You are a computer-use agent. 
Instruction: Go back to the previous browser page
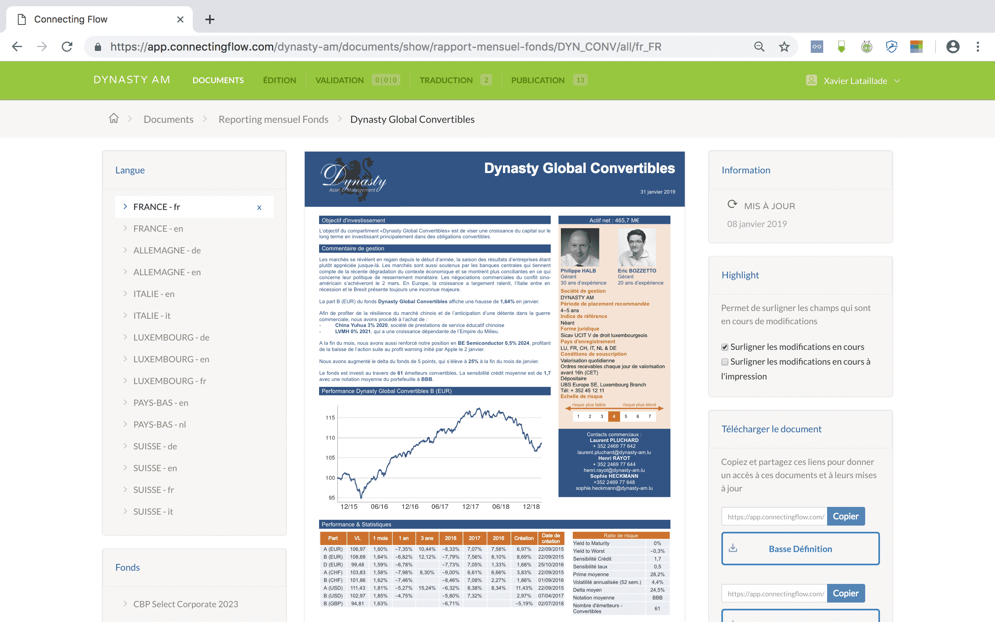pyautogui.click(x=17, y=47)
